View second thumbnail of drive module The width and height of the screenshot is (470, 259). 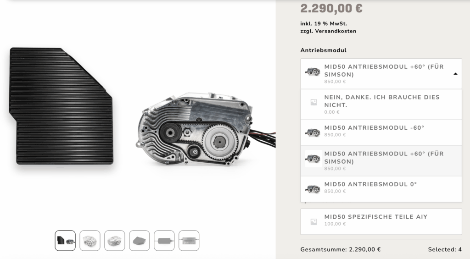90,241
